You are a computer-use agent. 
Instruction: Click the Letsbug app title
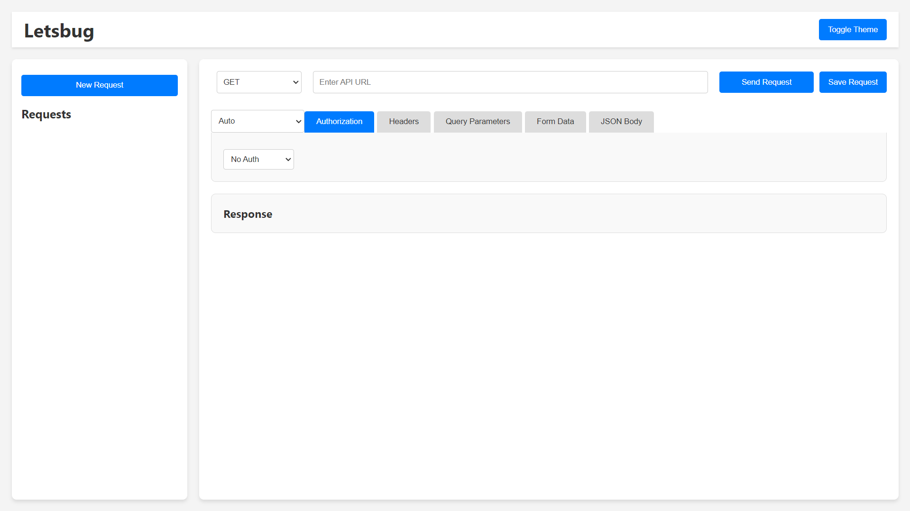(59, 31)
